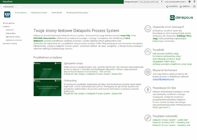The width and height of the screenshot is (197, 140).
Task: Open Aplikacje wewnątrz przepływów pracy guide
Action: [x=172, y=64]
